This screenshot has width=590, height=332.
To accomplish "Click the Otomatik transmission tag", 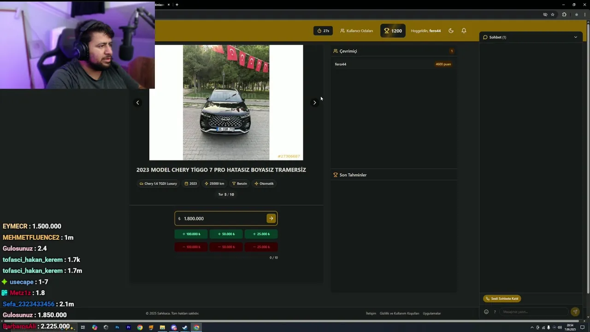I will (x=264, y=184).
